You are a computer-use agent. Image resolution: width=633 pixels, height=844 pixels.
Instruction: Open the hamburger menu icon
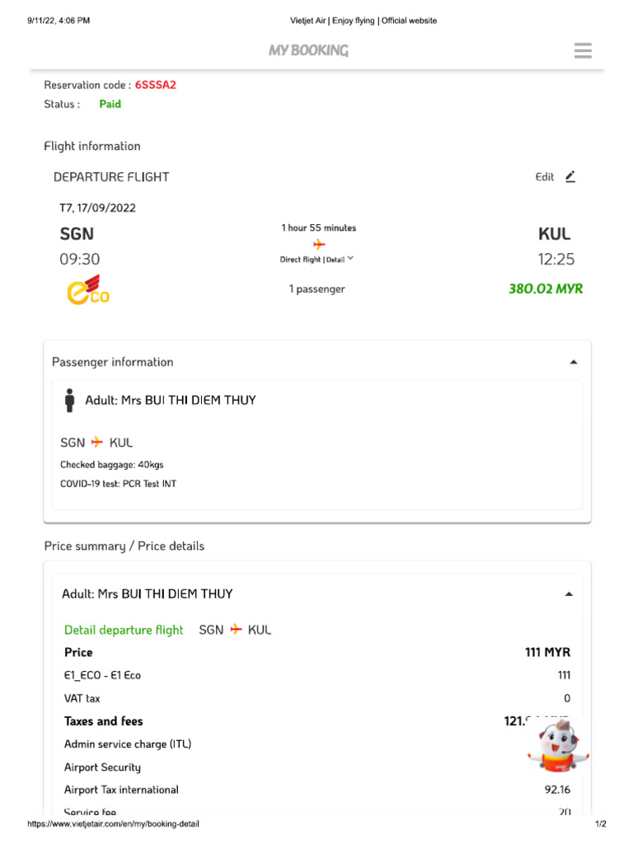click(x=583, y=51)
